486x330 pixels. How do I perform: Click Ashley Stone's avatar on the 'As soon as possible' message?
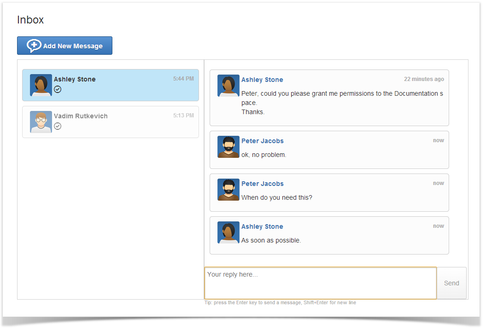tap(228, 232)
